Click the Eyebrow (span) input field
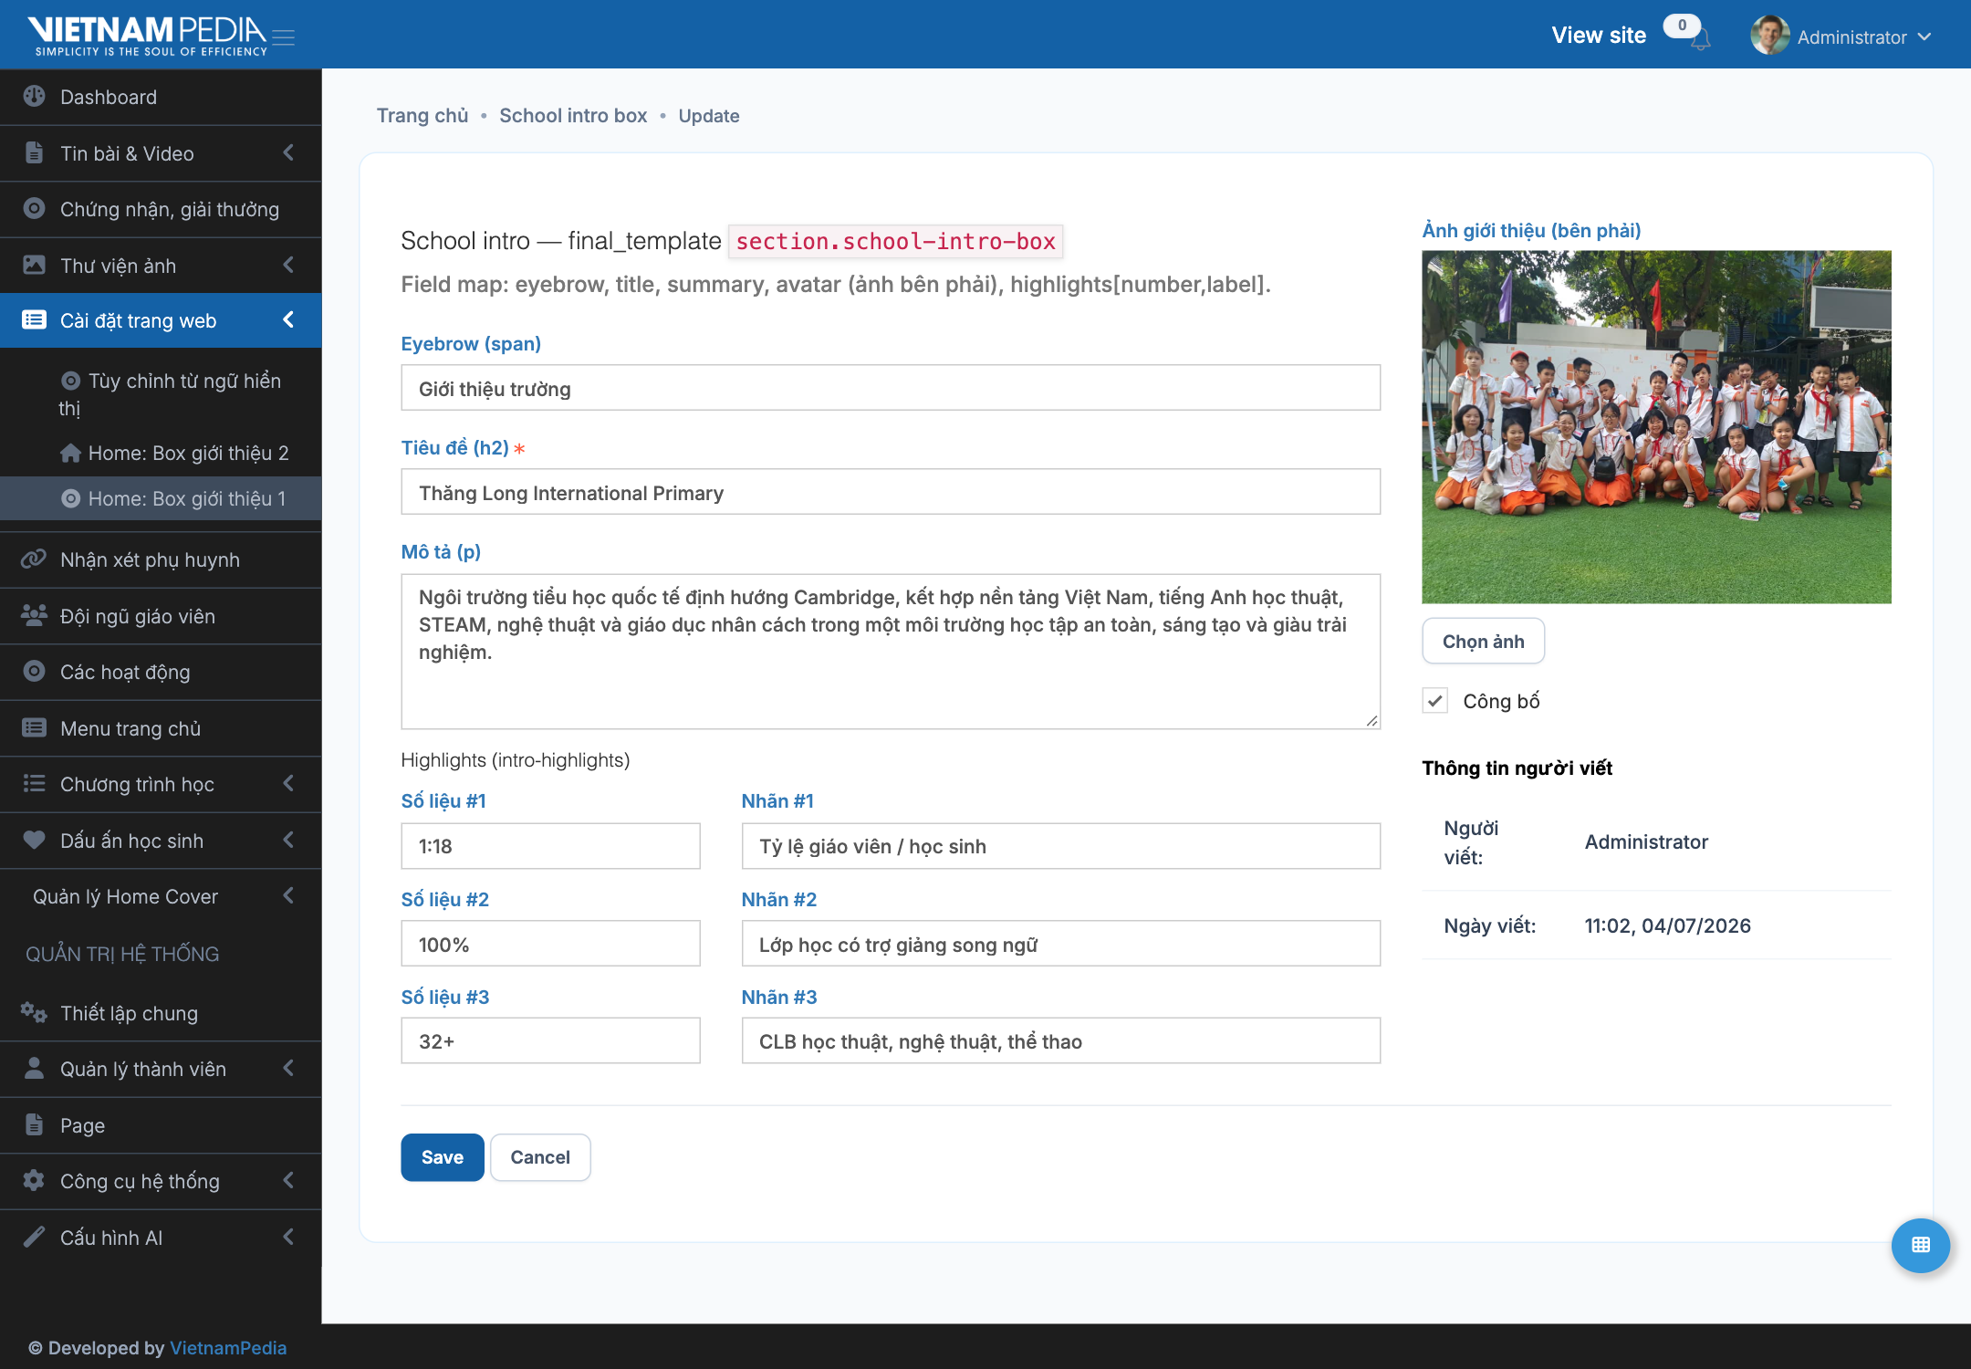 pyautogui.click(x=891, y=389)
